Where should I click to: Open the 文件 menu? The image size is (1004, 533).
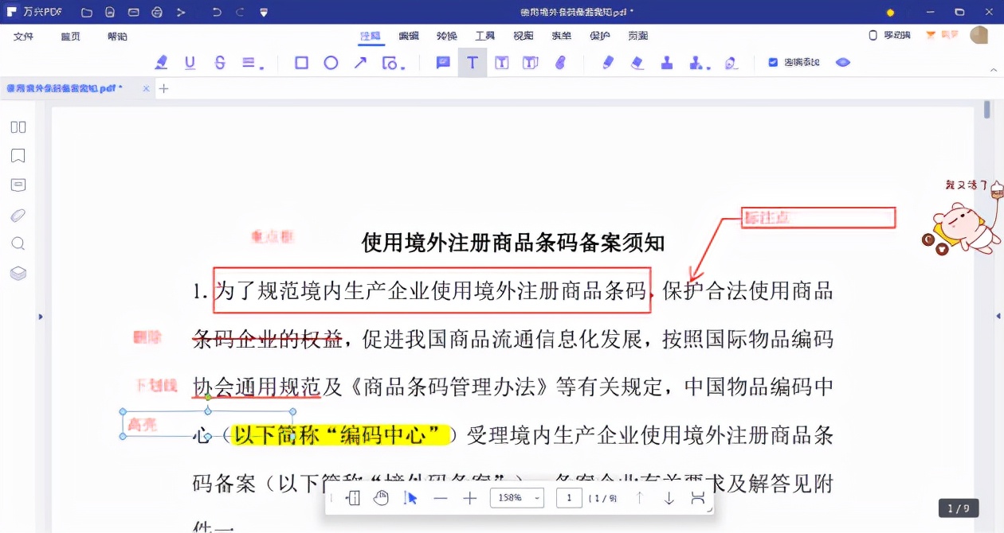click(23, 36)
